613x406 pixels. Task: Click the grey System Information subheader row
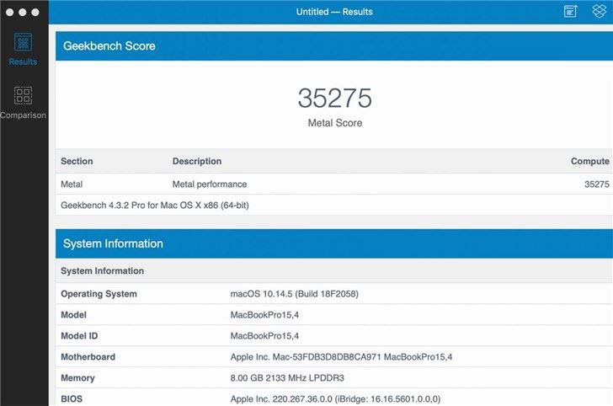coord(334,270)
